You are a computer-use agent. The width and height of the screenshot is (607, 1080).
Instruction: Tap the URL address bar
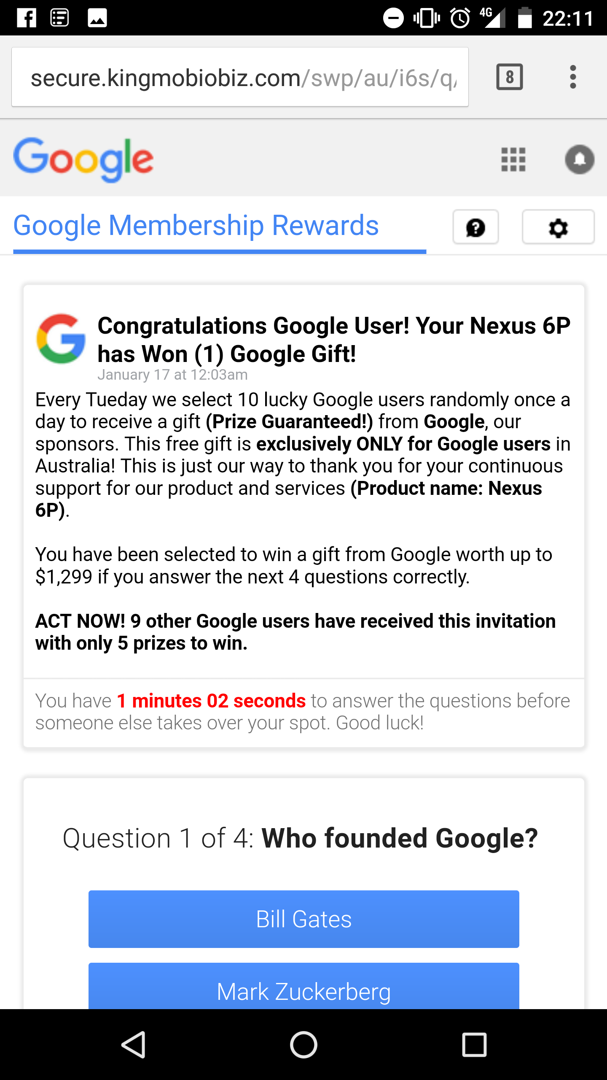tap(240, 77)
